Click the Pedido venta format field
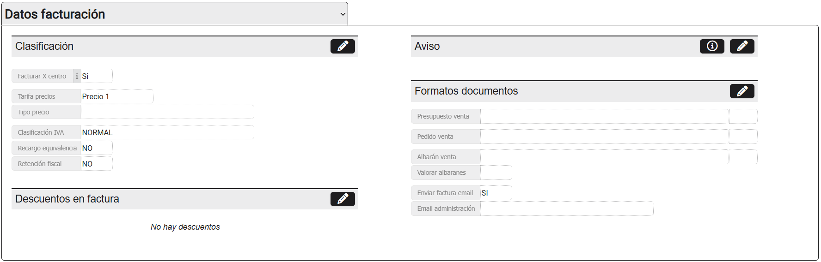 pos(605,137)
